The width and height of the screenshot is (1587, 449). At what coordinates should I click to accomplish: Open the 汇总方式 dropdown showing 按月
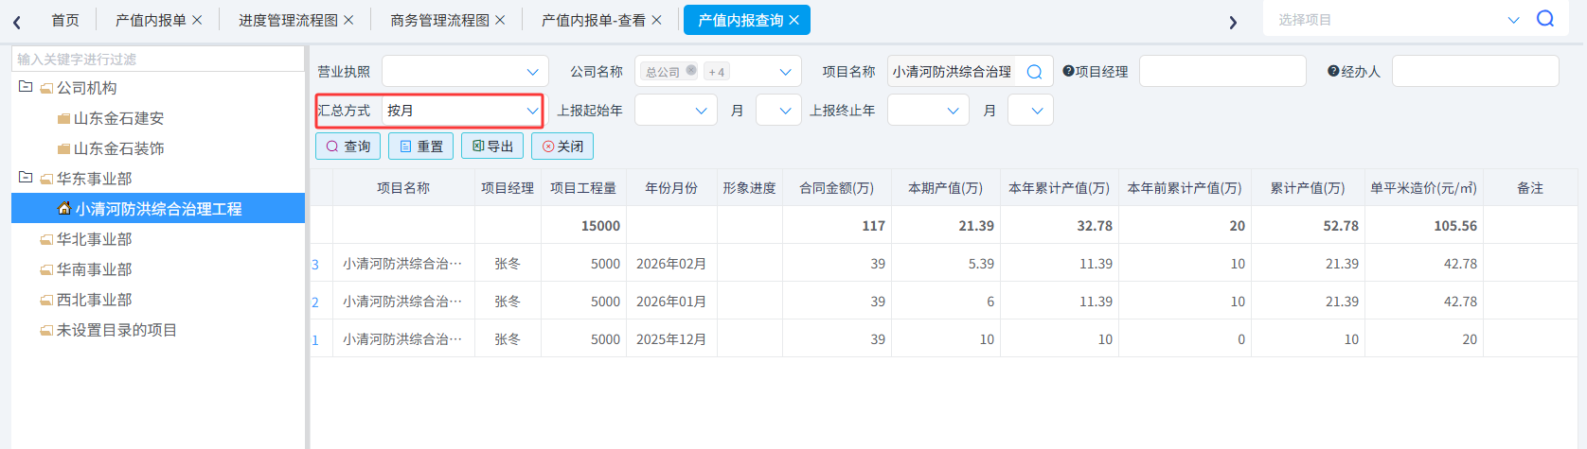[x=463, y=111]
